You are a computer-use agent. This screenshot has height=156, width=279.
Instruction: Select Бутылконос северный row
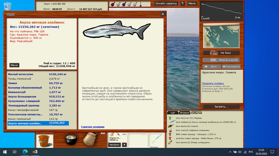[x=38, y=101]
